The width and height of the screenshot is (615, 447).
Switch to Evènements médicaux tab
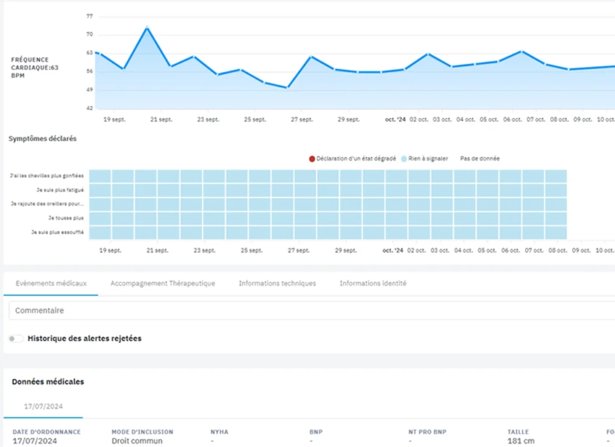pyautogui.click(x=51, y=283)
